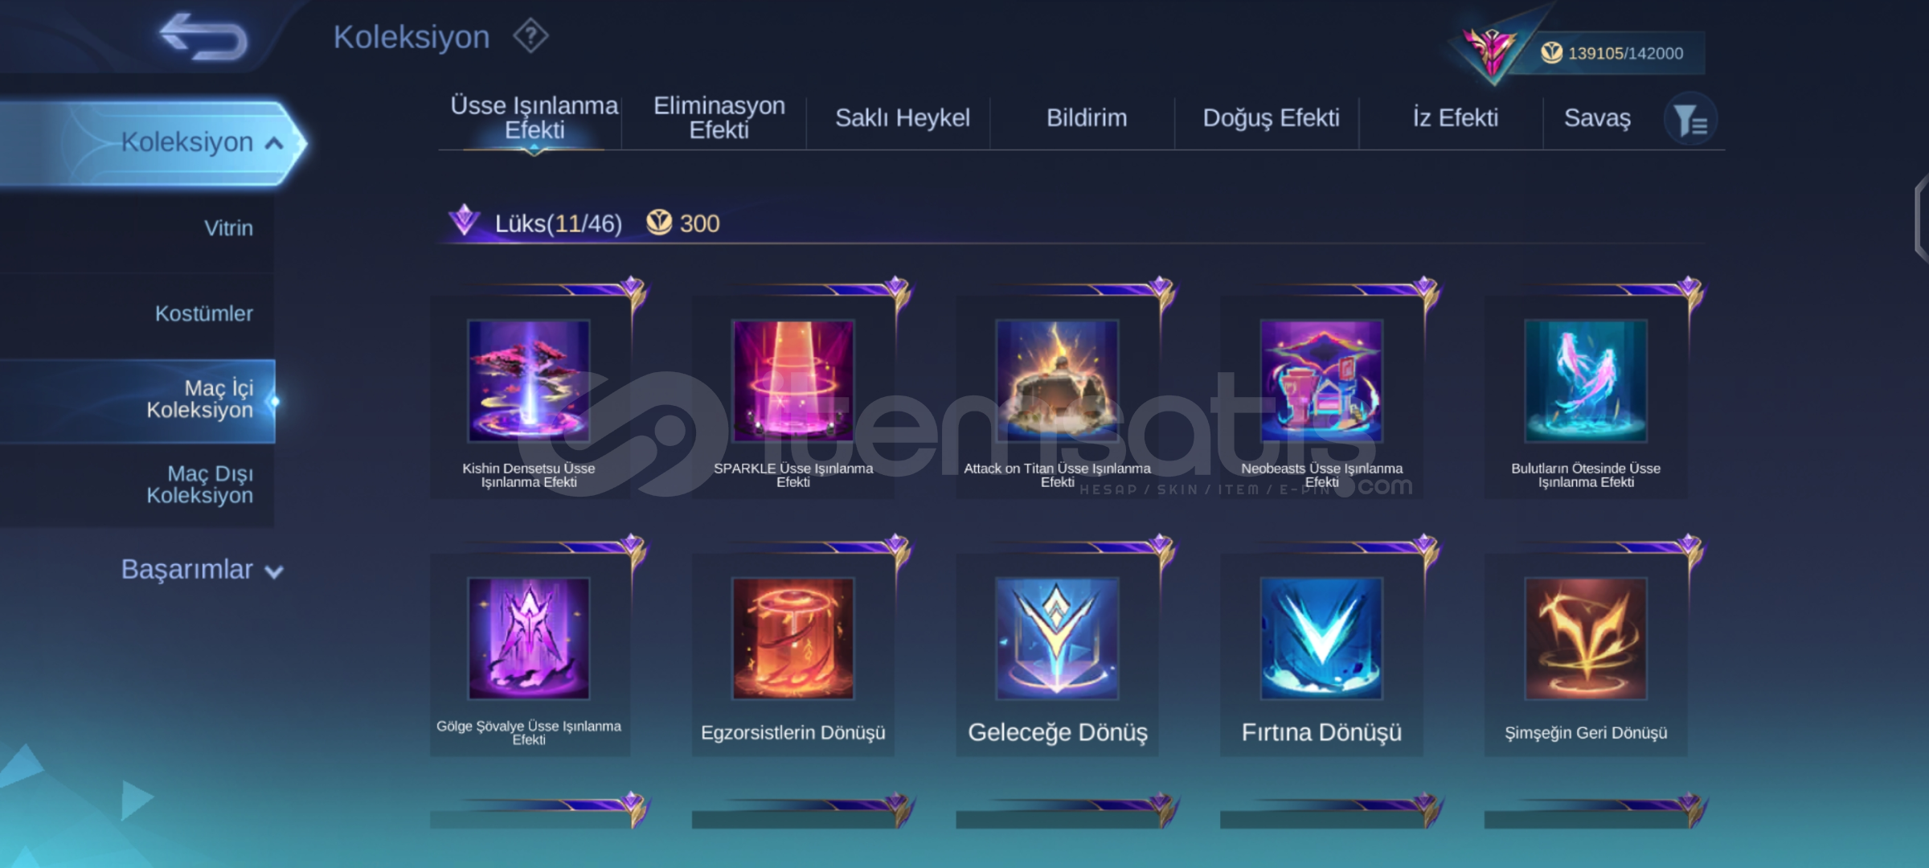
Task: Go to Vitrin in the sidebar
Action: (x=228, y=228)
